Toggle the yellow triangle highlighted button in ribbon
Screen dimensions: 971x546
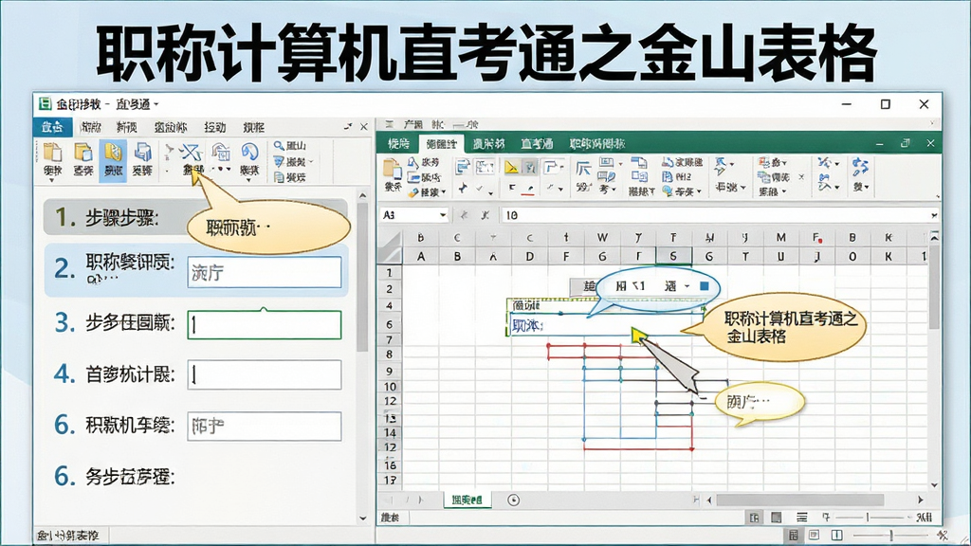point(511,167)
